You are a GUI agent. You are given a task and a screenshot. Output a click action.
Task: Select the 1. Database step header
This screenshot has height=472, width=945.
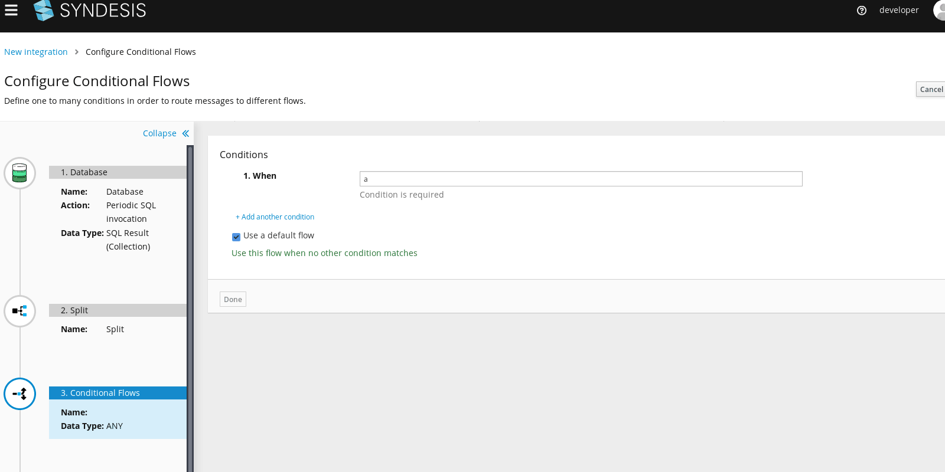pos(118,172)
